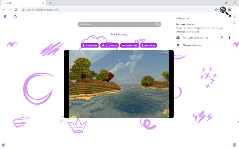Switch to the New Tab browser tab
Image resolution: width=239 pixels, height=149 pixels.
click(24, 3)
